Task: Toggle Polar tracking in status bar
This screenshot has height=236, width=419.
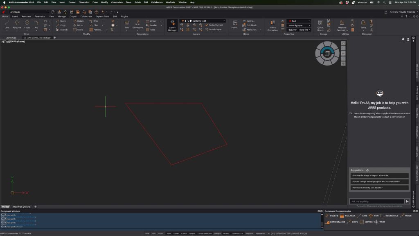Action: coord(169,233)
